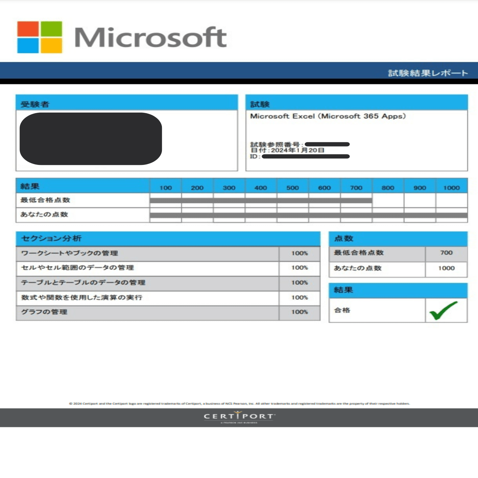Click the 700 minimum score value
Screen dimensions: 478x478
point(446,253)
